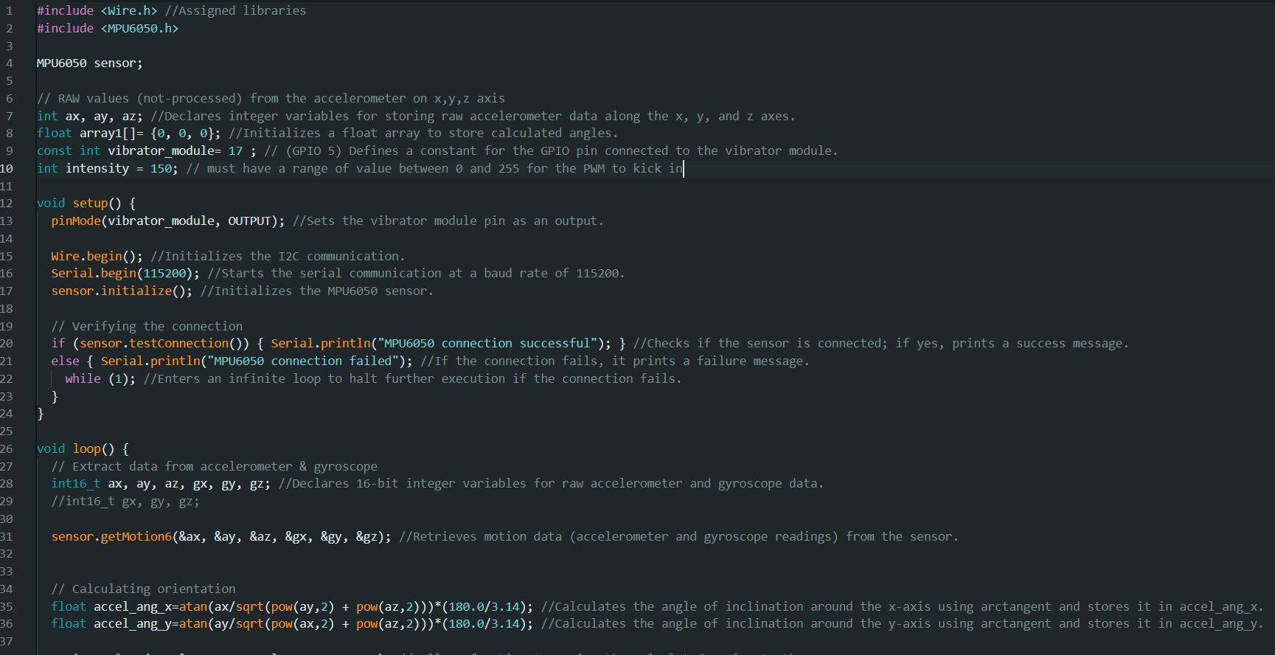Select the "<MPU6050.h>" include on line 2
1275x655 pixels.
139,28
